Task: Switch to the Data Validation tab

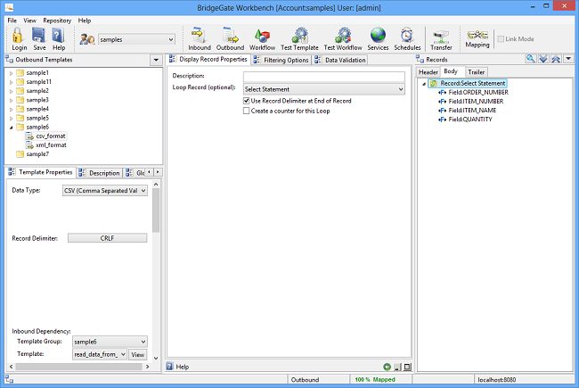Action: pos(340,60)
